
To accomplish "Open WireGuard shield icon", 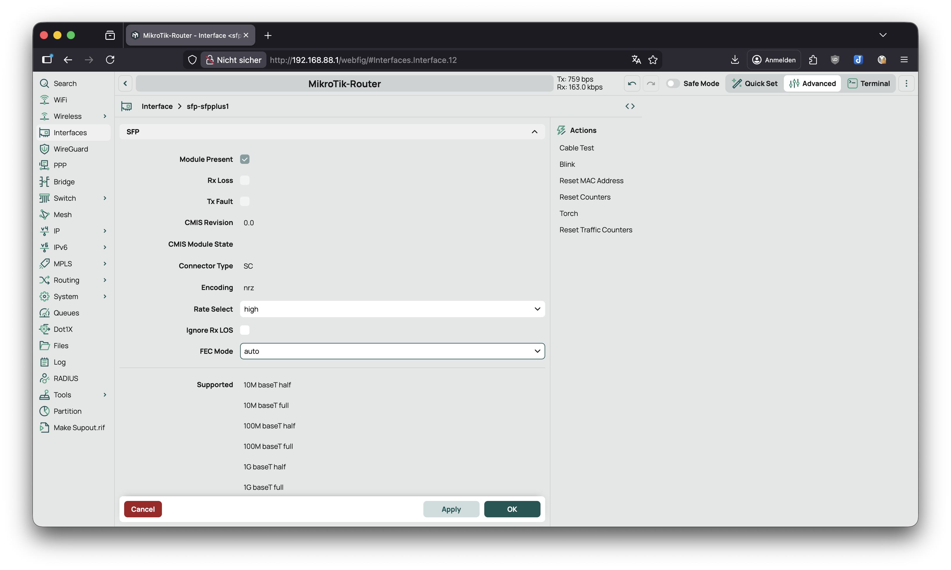I will [x=44, y=149].
